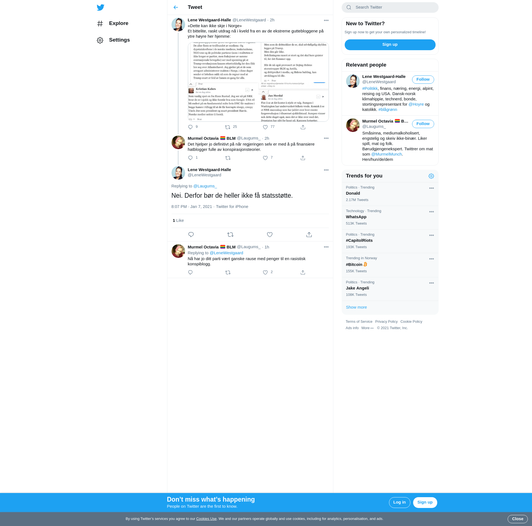Reply to the tweet with 9 replies
Viewport: 532px width, 526px height.
pyautogui.click(x=190, y=127)
